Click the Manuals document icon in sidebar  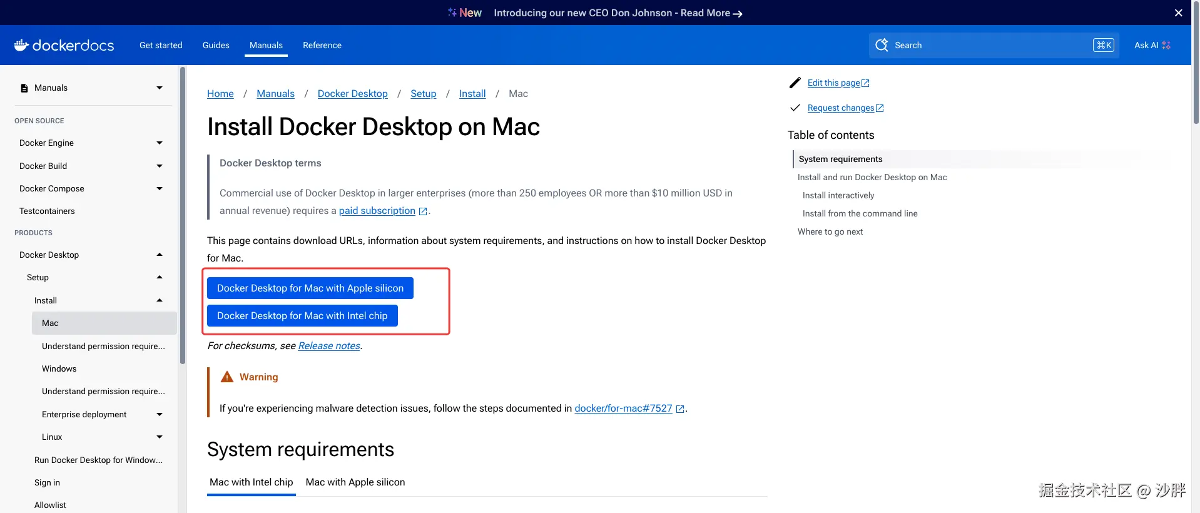(24, 88)
